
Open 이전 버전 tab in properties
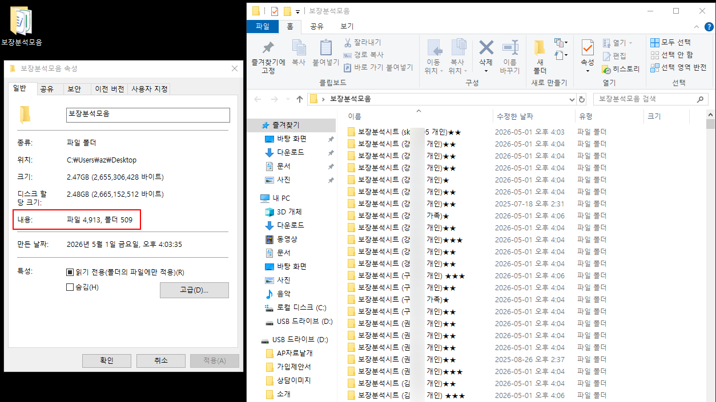pyautogui.click(x=109, y=89)
